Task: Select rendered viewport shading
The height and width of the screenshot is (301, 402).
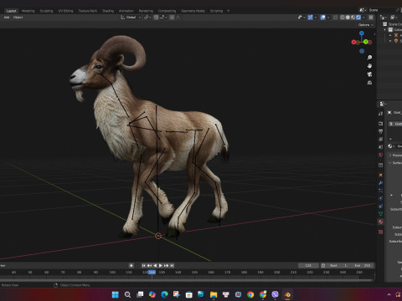Action: pyautogui.click(x=358, y=18)
